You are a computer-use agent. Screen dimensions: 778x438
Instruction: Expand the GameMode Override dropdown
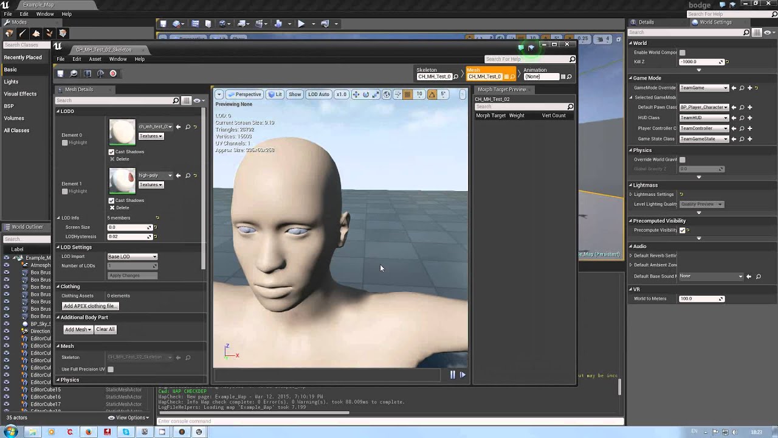point(703,88)
